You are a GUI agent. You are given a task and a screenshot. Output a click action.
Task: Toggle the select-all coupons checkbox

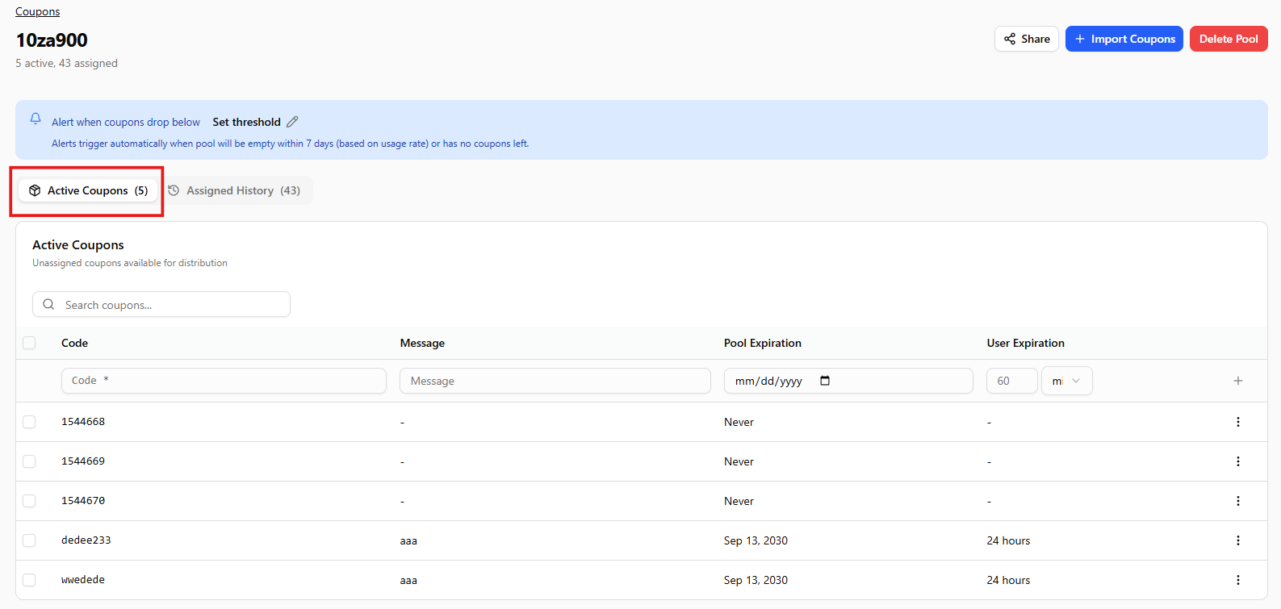[29, 343]
